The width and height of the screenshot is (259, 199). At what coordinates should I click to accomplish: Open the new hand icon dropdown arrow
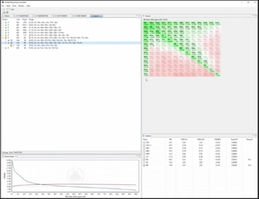coord(10,9)
